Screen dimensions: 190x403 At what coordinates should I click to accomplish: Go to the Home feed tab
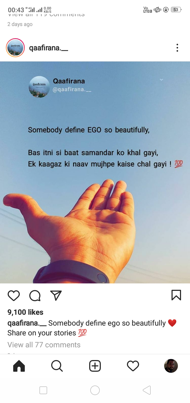click(19, 366)
